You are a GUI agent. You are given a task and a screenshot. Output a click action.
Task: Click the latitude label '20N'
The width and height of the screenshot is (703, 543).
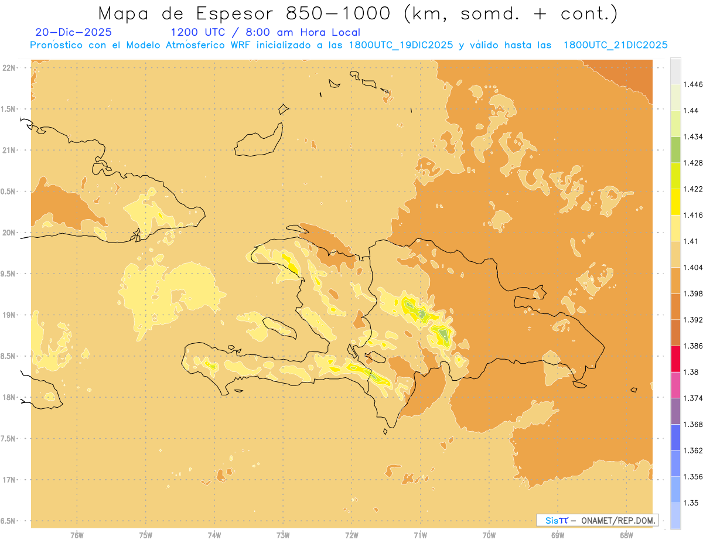tap(10, 233)
